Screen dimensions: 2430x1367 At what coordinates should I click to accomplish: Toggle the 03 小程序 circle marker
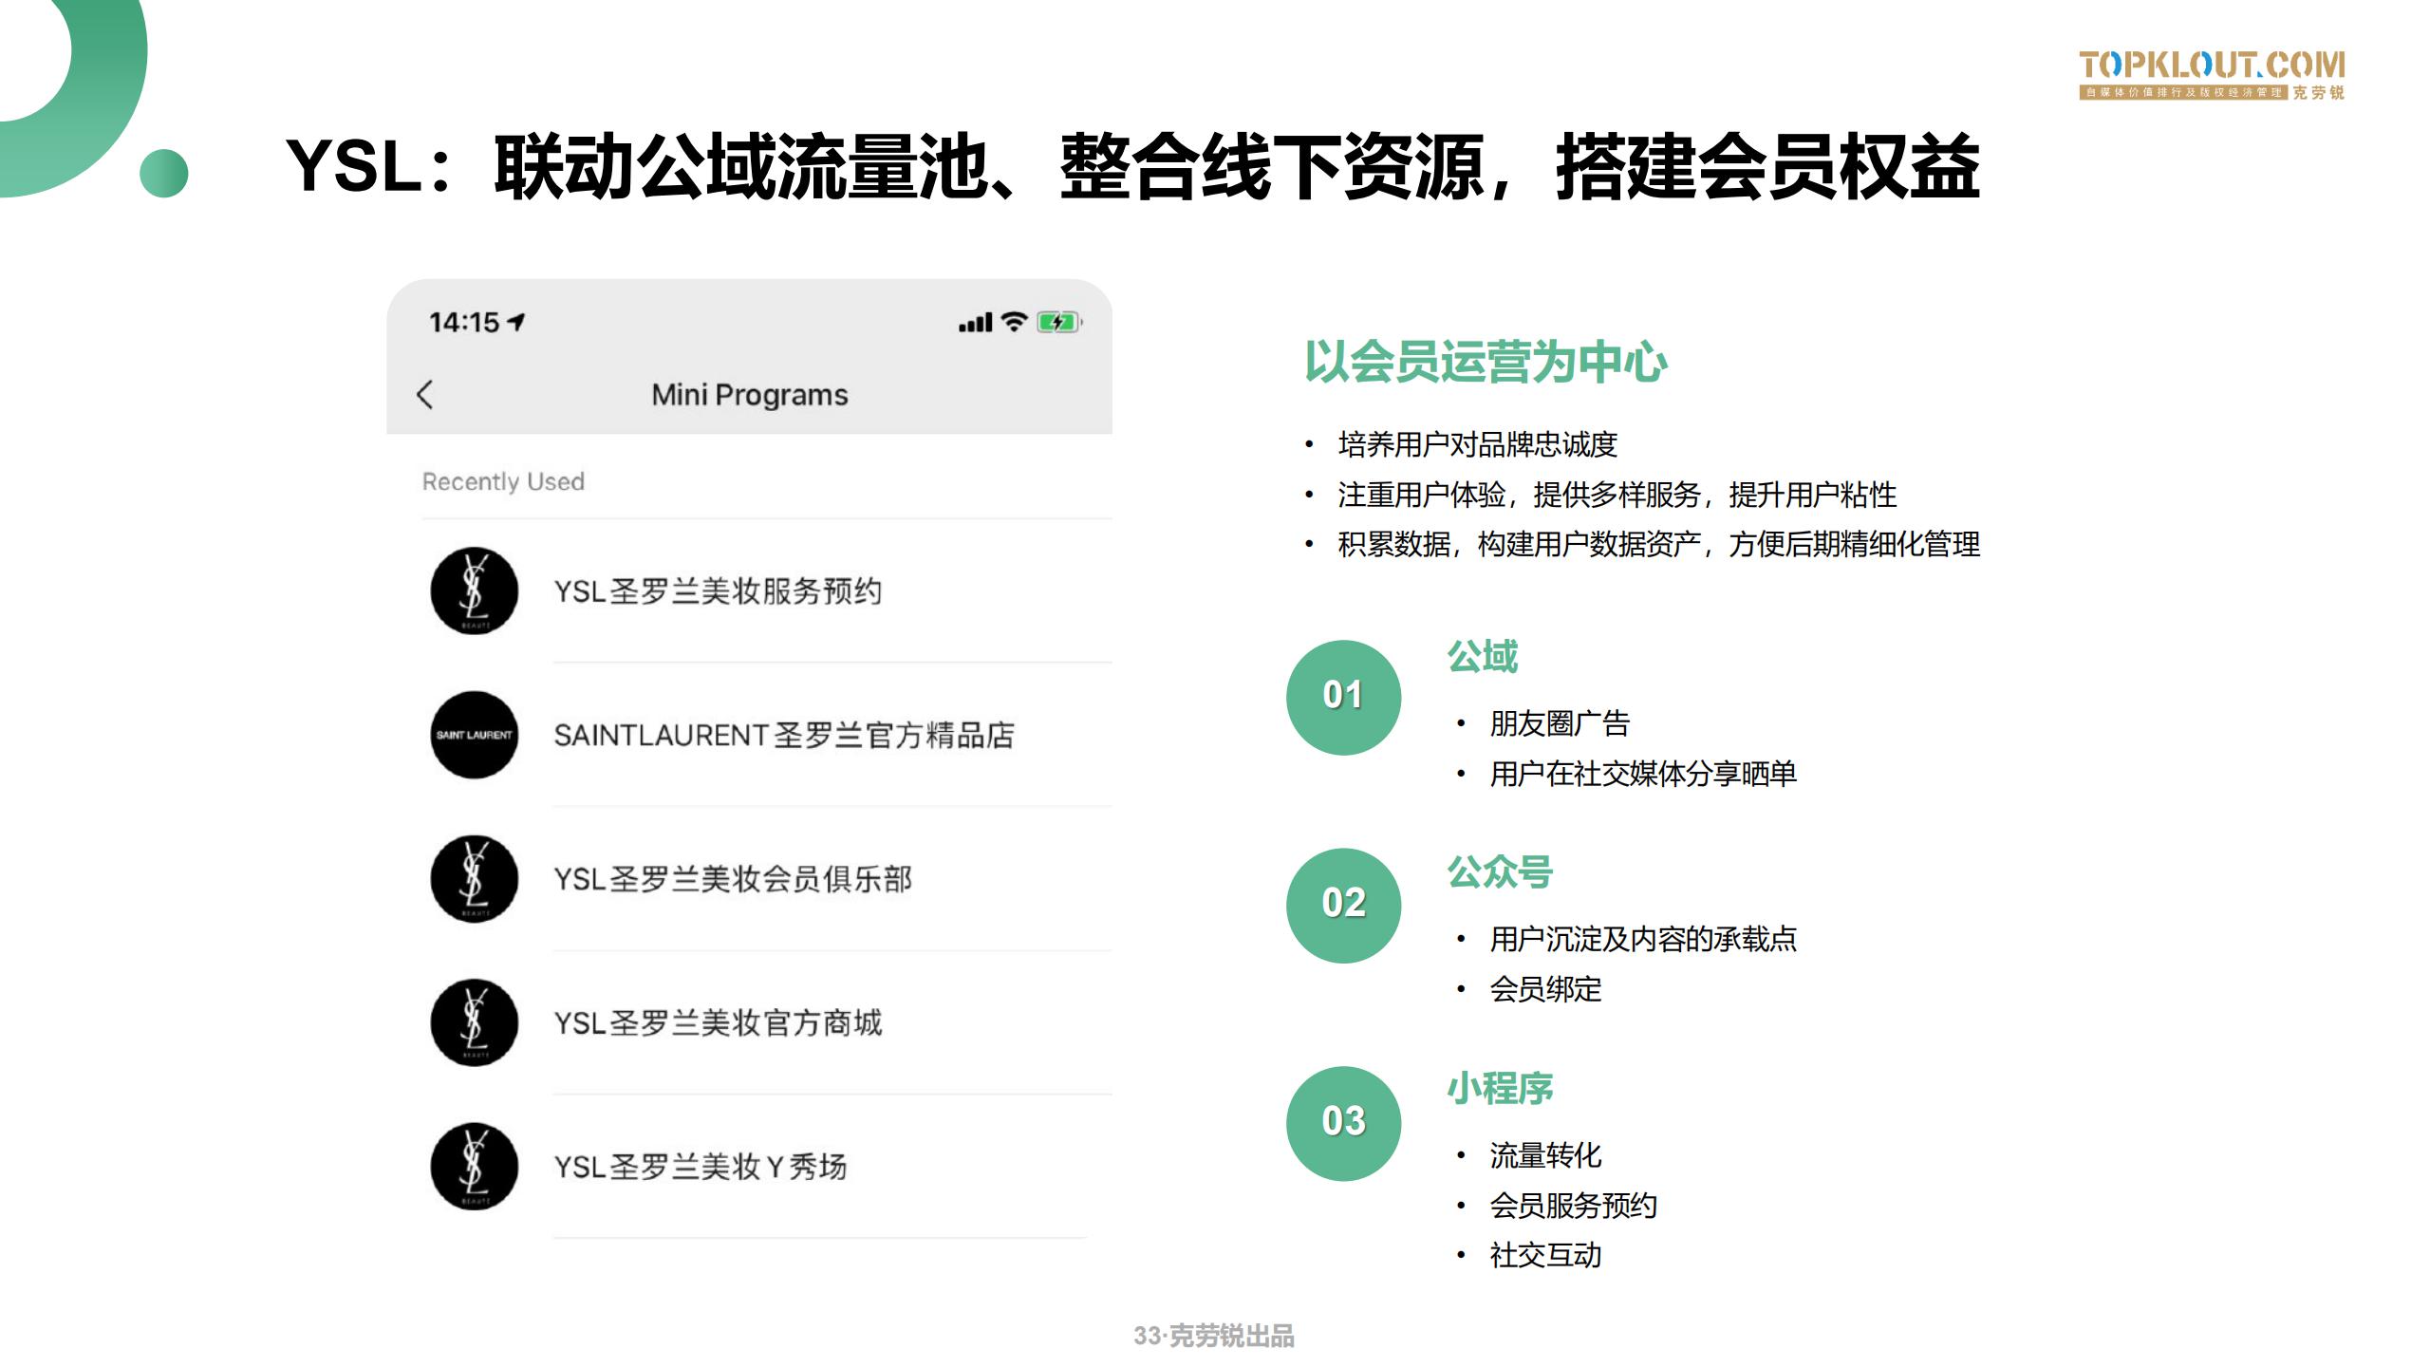click(x=1343, y=1120)
